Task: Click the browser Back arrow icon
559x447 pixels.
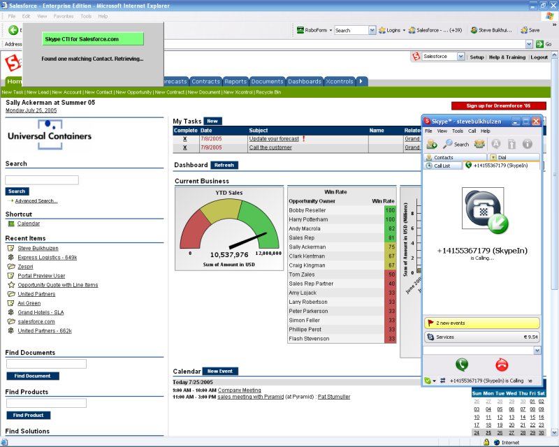Action: pos(13,30)
